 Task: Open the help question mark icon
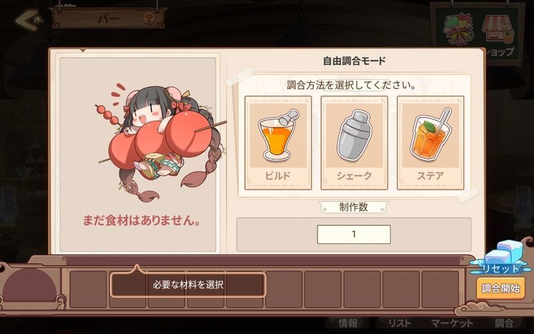pyautogui.click(x=148, y=18)
